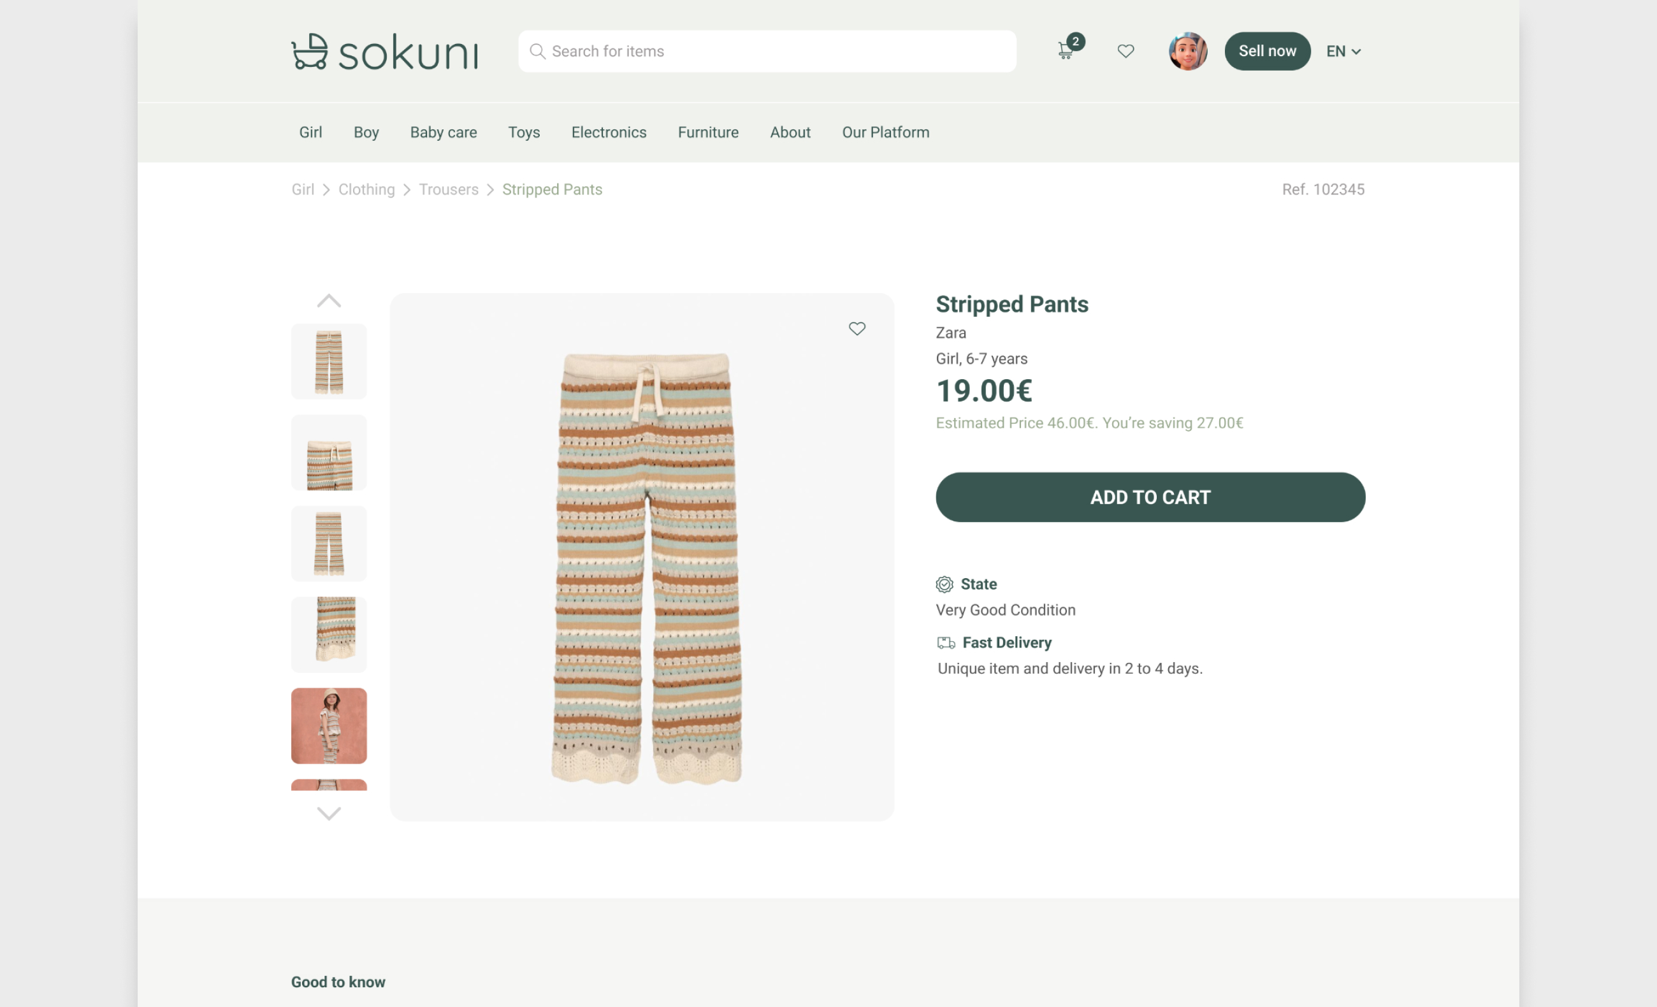The width and height of the screenshot is (1657, 1007).
Task: Show previous thumbnails with up chevron
Action: (329, 301)
